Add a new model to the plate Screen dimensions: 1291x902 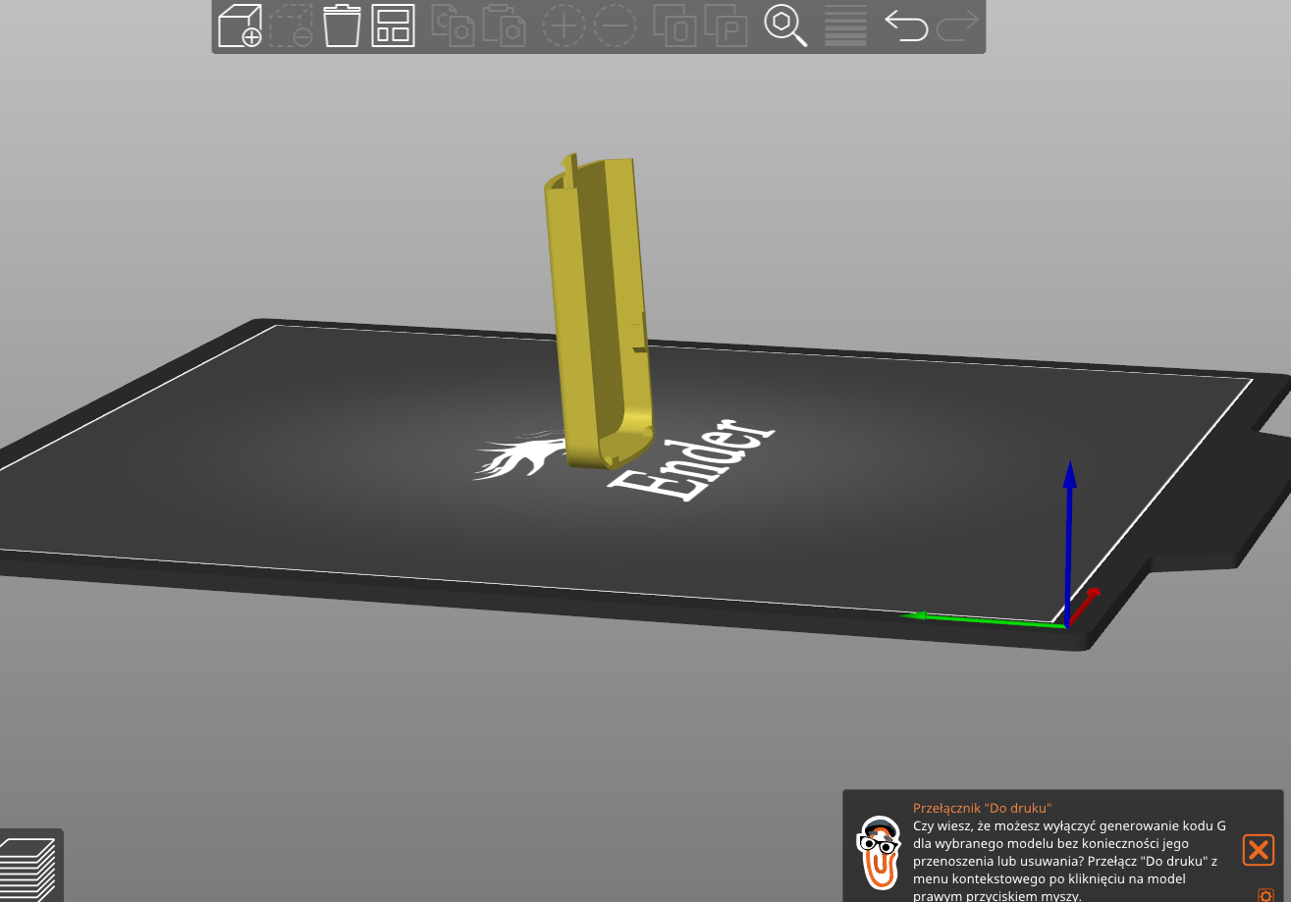[240, 26]
